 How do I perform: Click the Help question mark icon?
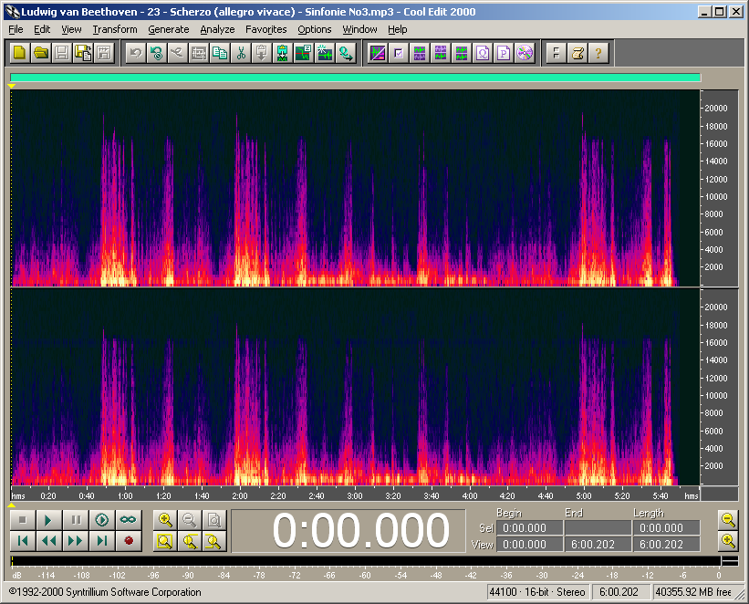598,53
